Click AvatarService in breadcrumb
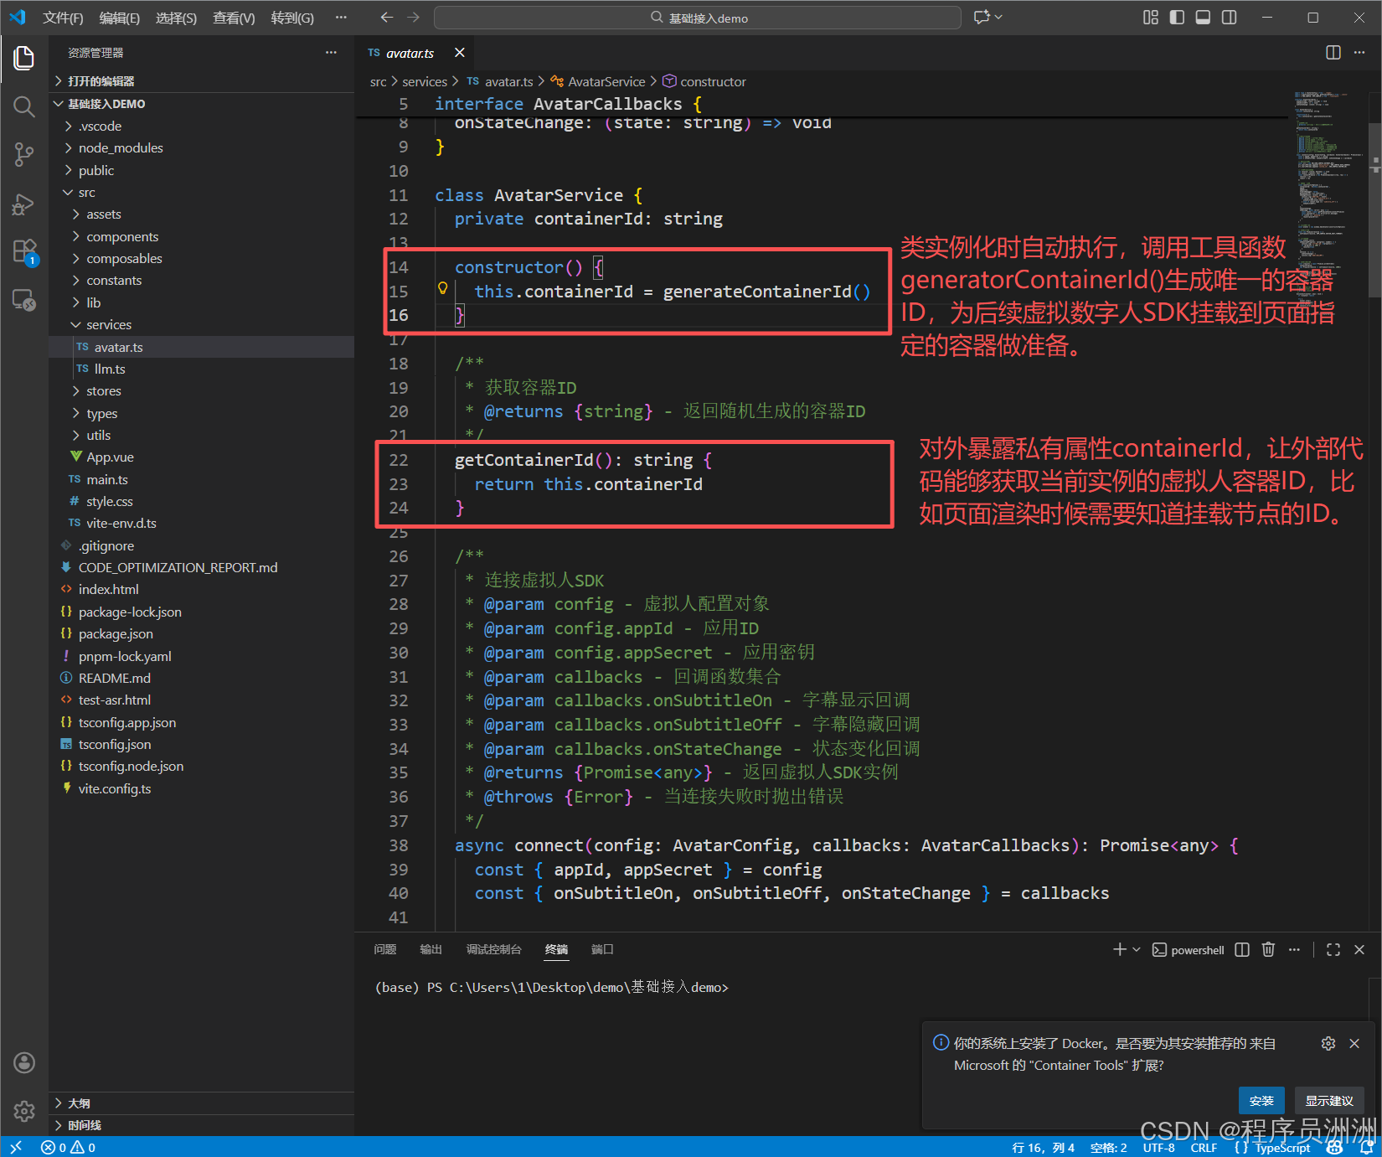Viewport: 1382px width, 1157px height. [x=606, y=81]
